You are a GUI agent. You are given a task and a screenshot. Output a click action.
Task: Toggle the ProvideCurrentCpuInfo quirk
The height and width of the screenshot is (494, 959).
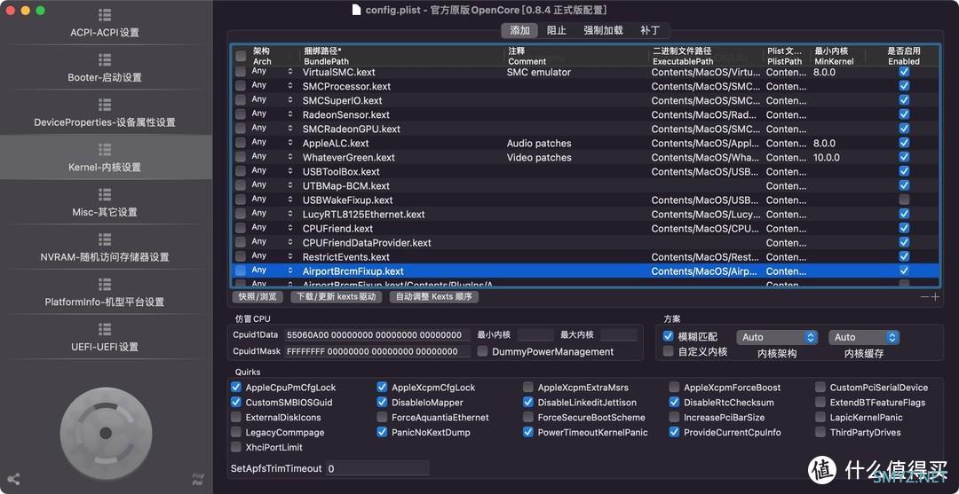[x=674, y=432]
